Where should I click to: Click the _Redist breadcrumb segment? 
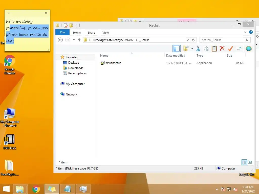144,40
